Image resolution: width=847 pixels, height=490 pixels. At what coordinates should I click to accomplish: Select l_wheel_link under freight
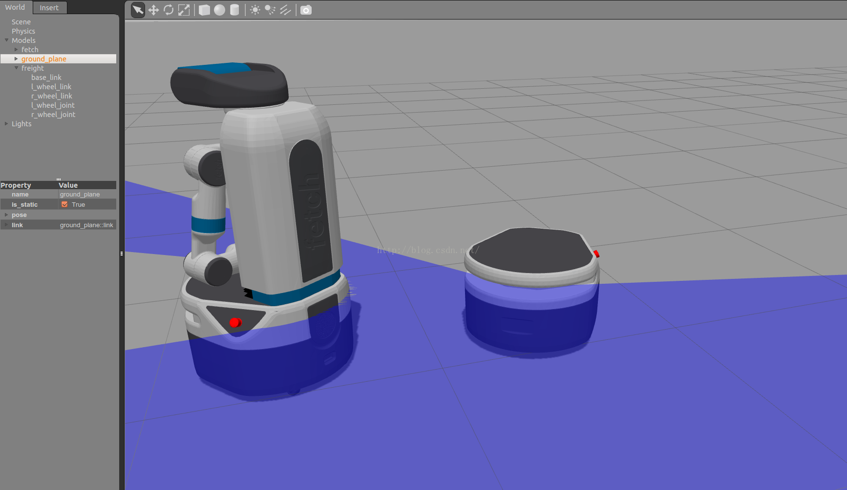pyautogui.click(x=51, y=87)
